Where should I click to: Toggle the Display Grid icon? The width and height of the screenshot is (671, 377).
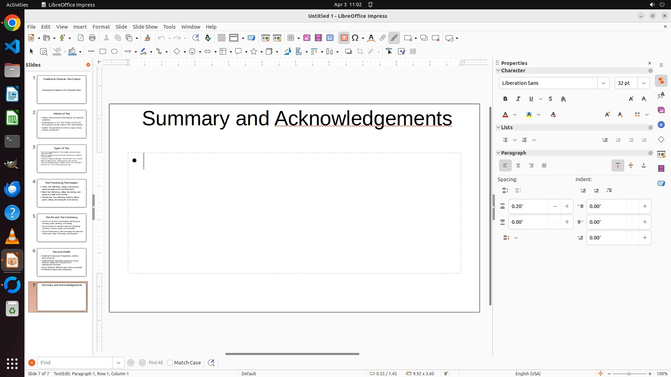pos(221,38)
